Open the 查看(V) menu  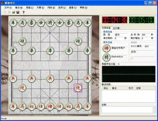click(73, 8)
